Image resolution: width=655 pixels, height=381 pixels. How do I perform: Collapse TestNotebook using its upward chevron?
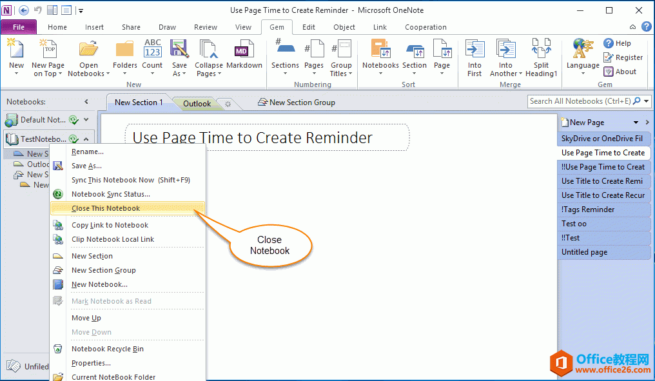point(86,139)
